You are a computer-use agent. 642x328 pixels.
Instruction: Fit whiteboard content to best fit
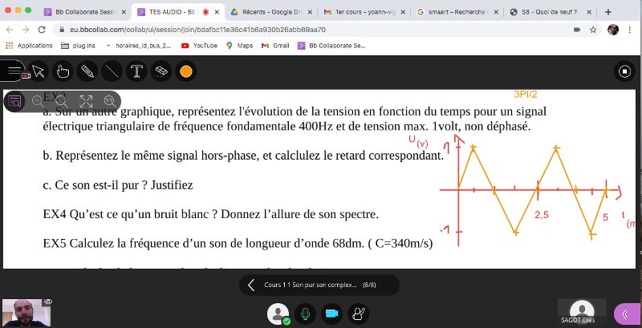[86, 101]
